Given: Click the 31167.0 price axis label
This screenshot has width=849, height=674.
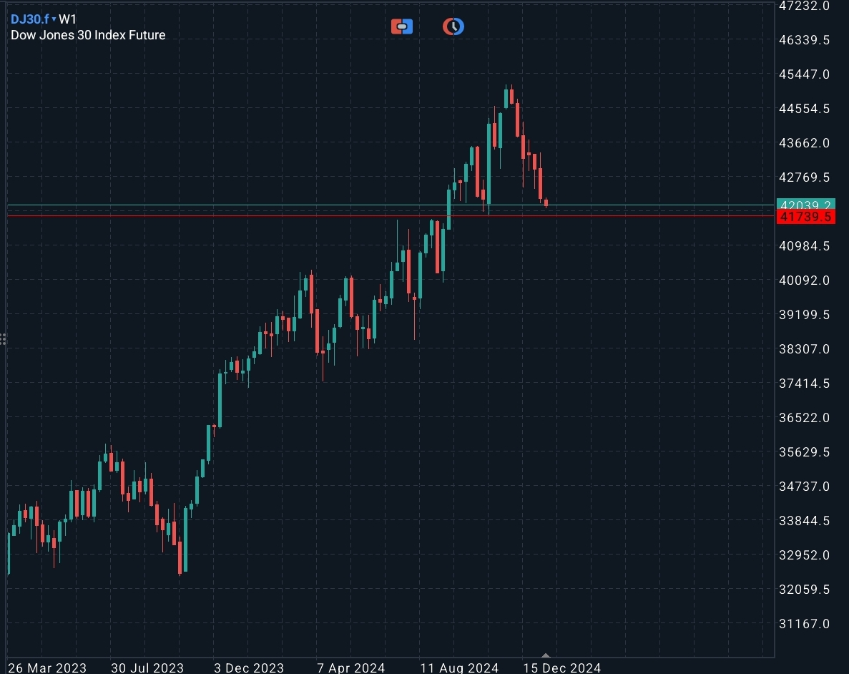Looking at the screenshot, I should pos(804,624).
